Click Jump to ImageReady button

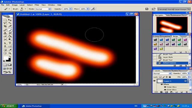tap(7, 72)
